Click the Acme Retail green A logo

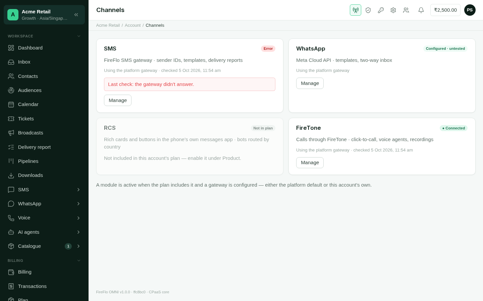pyautogui.click(x=13, y=15)
